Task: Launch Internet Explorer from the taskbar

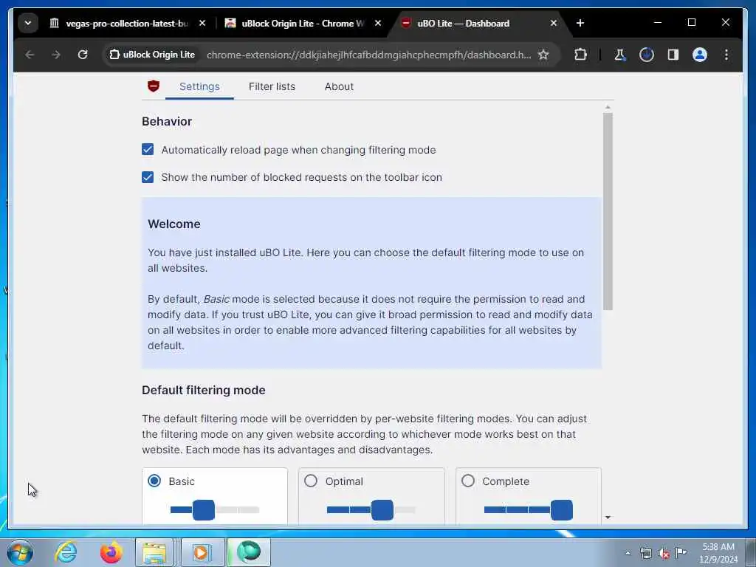Action: pyautogui.click(x=66, y=552)
